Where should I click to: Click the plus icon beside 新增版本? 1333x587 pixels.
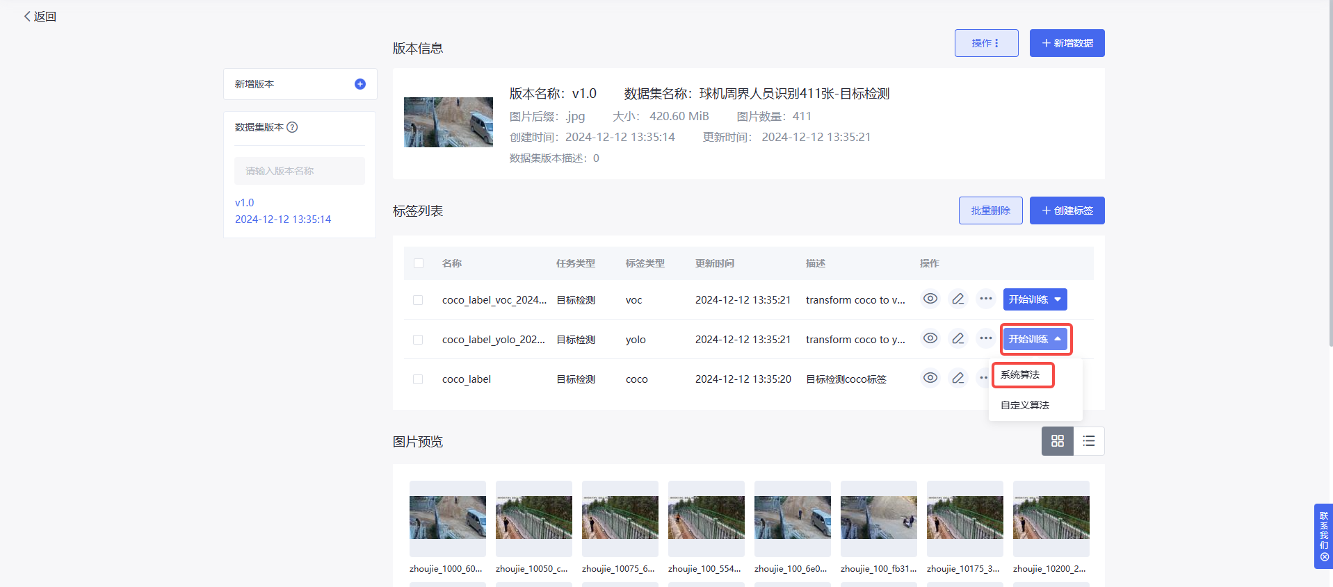coord(359,84)
